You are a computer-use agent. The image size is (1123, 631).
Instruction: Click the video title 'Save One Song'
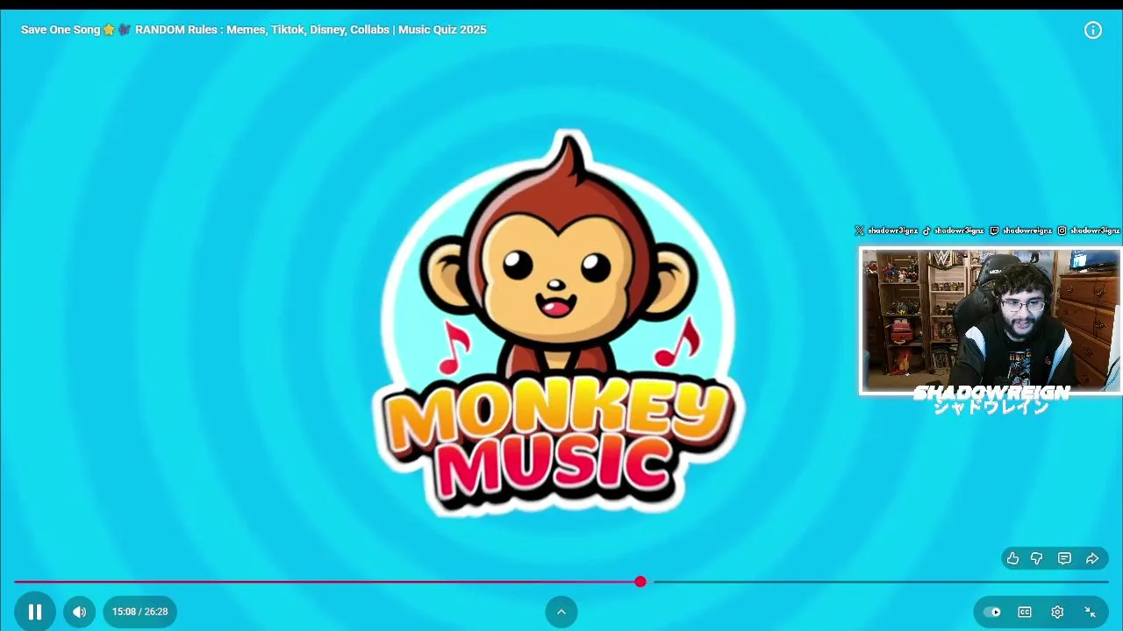[x=254, y=30]
